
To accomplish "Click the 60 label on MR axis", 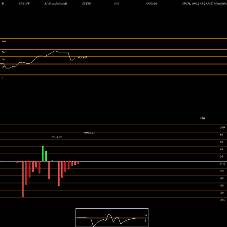I will pyautogui.click(x=222, y=142).
